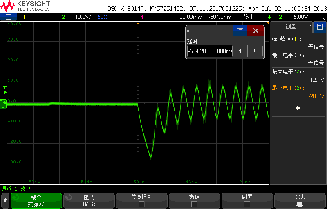
Task: Tap the 50Ω channel 3 indicator
Action: click(x=103, y=17)
